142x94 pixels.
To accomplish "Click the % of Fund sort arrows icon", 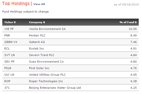I will point(136,22).
